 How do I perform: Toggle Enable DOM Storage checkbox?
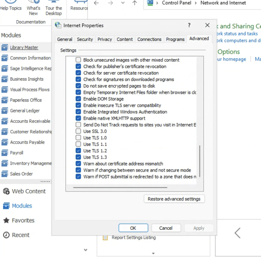point(78,99)
